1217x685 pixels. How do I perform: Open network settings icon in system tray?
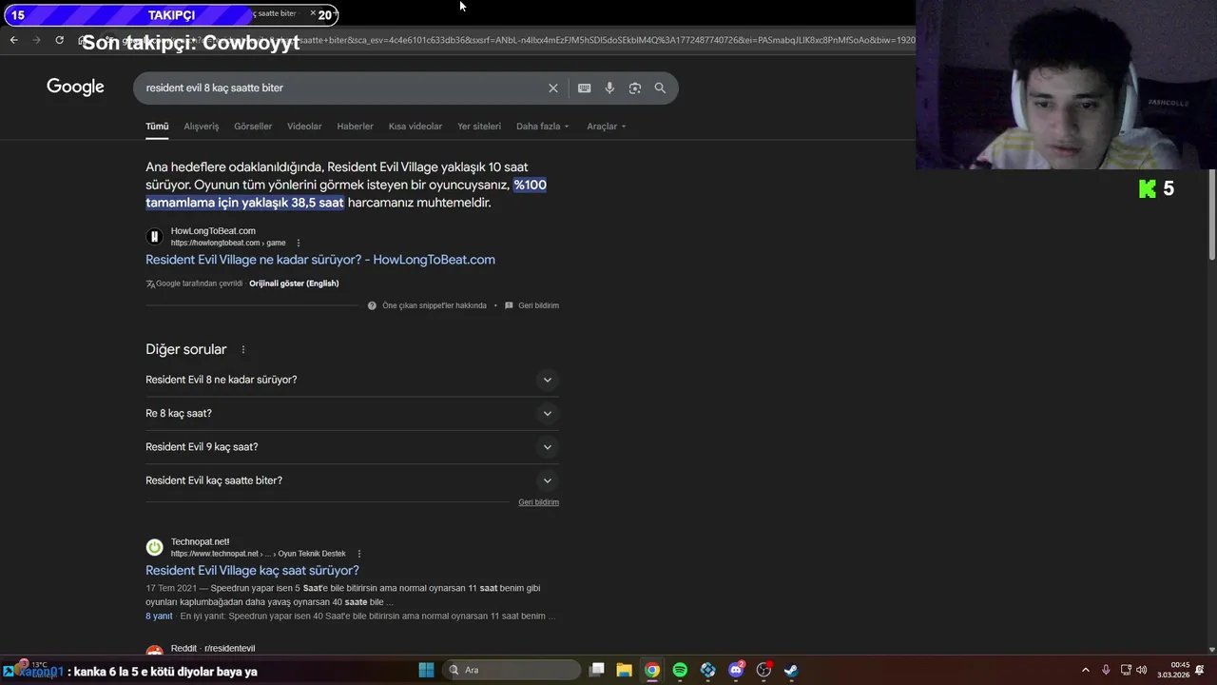pyautogui.click(x=1126, y=670)
